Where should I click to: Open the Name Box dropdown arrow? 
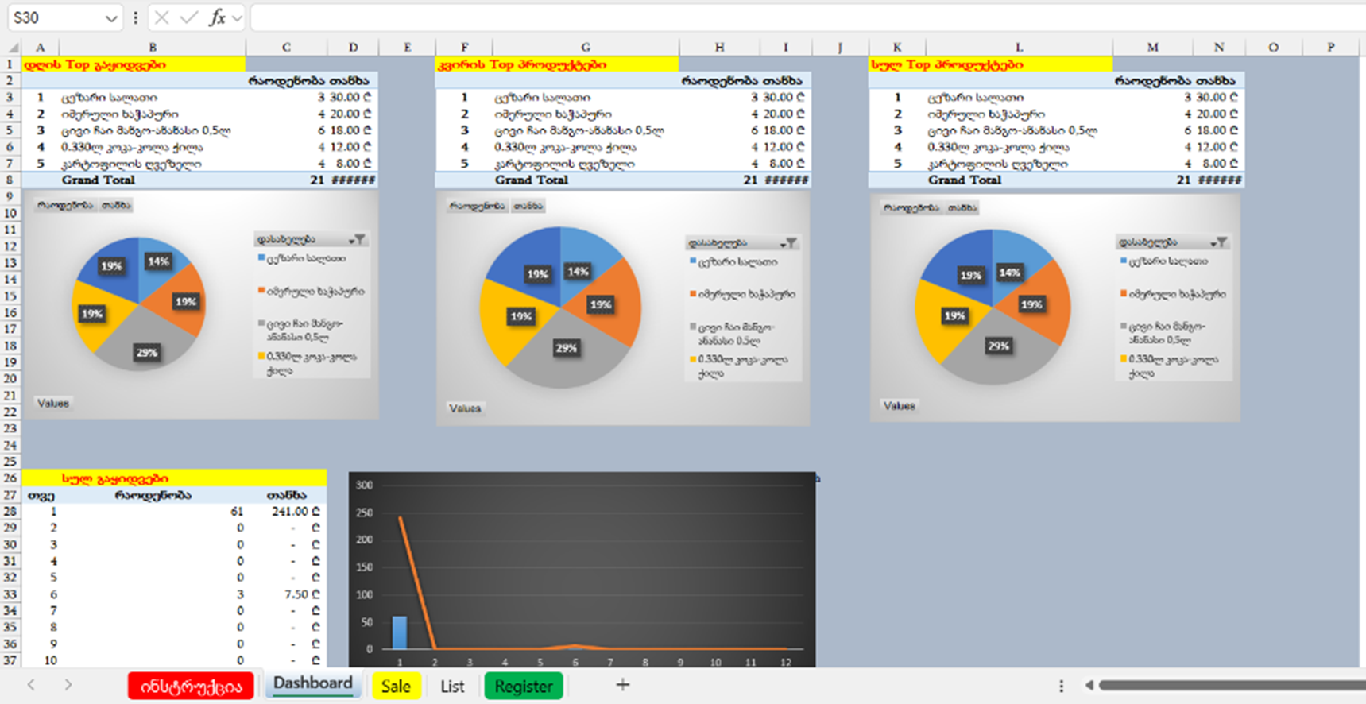click(x=111, y=18)
